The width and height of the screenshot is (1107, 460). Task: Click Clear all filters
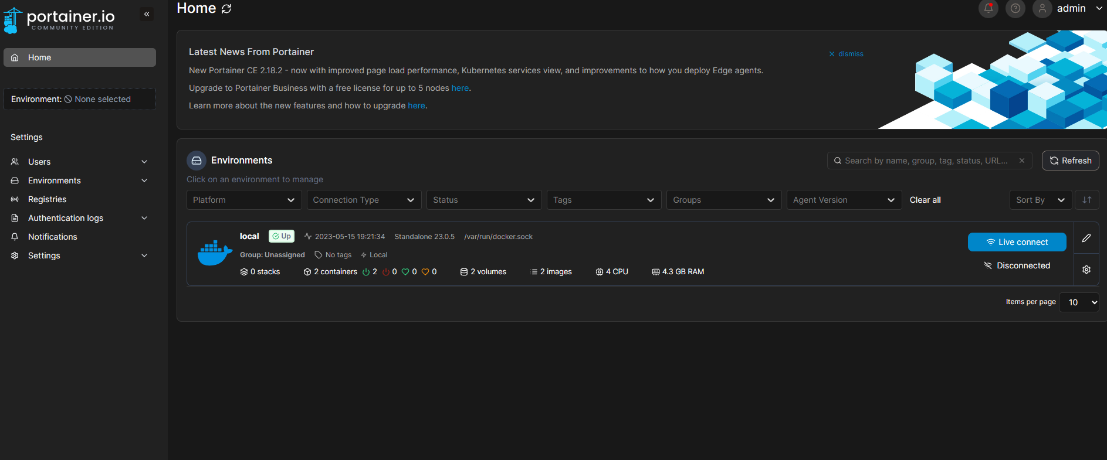tap(925, 200)
